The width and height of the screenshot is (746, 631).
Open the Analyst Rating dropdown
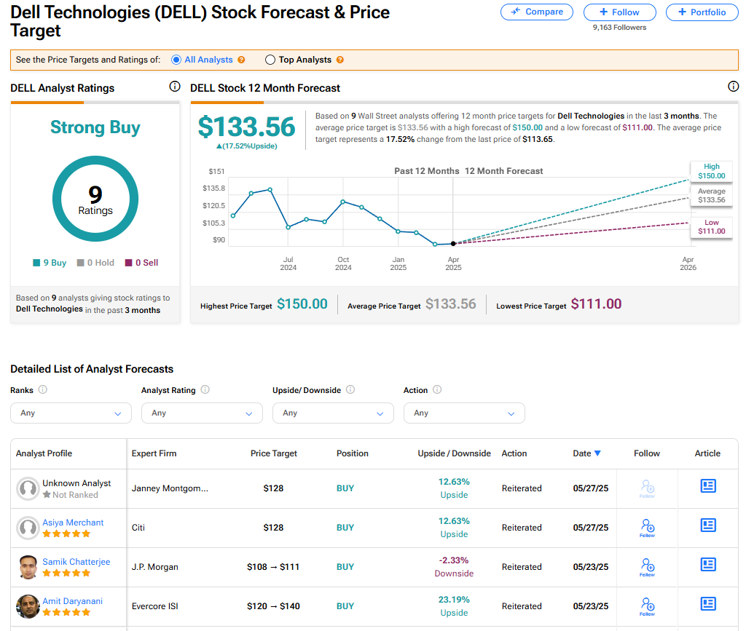(202, 413)
